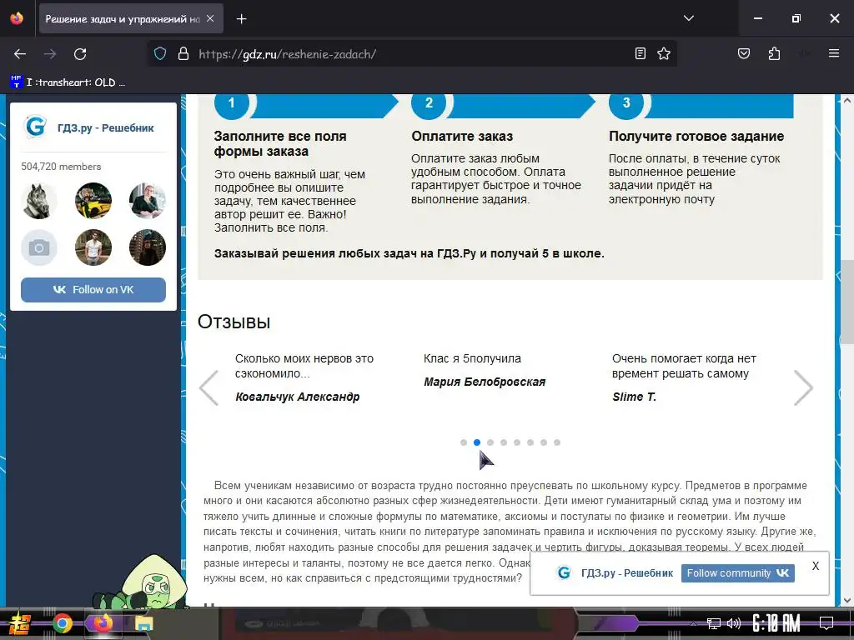Click reviewer name Мария Белобровская
The image size is (854, 640).
[485, 382]
